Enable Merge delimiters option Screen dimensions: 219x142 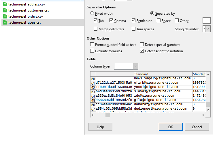click(x=96, y=29)
